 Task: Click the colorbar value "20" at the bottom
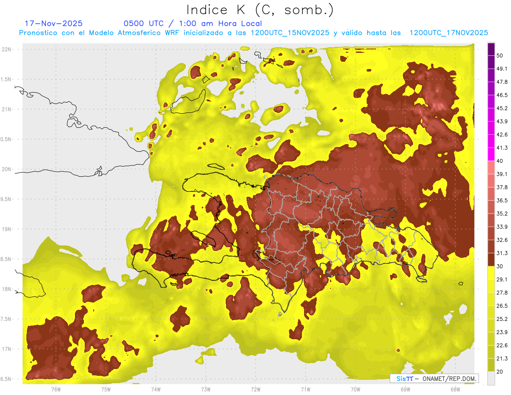coord(500,372)
